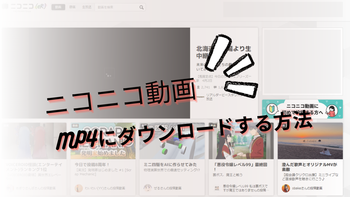Switch to the 静画 tab
Image resolution: width=350 pixels, height=197 pixels.
tap(72, 7)
